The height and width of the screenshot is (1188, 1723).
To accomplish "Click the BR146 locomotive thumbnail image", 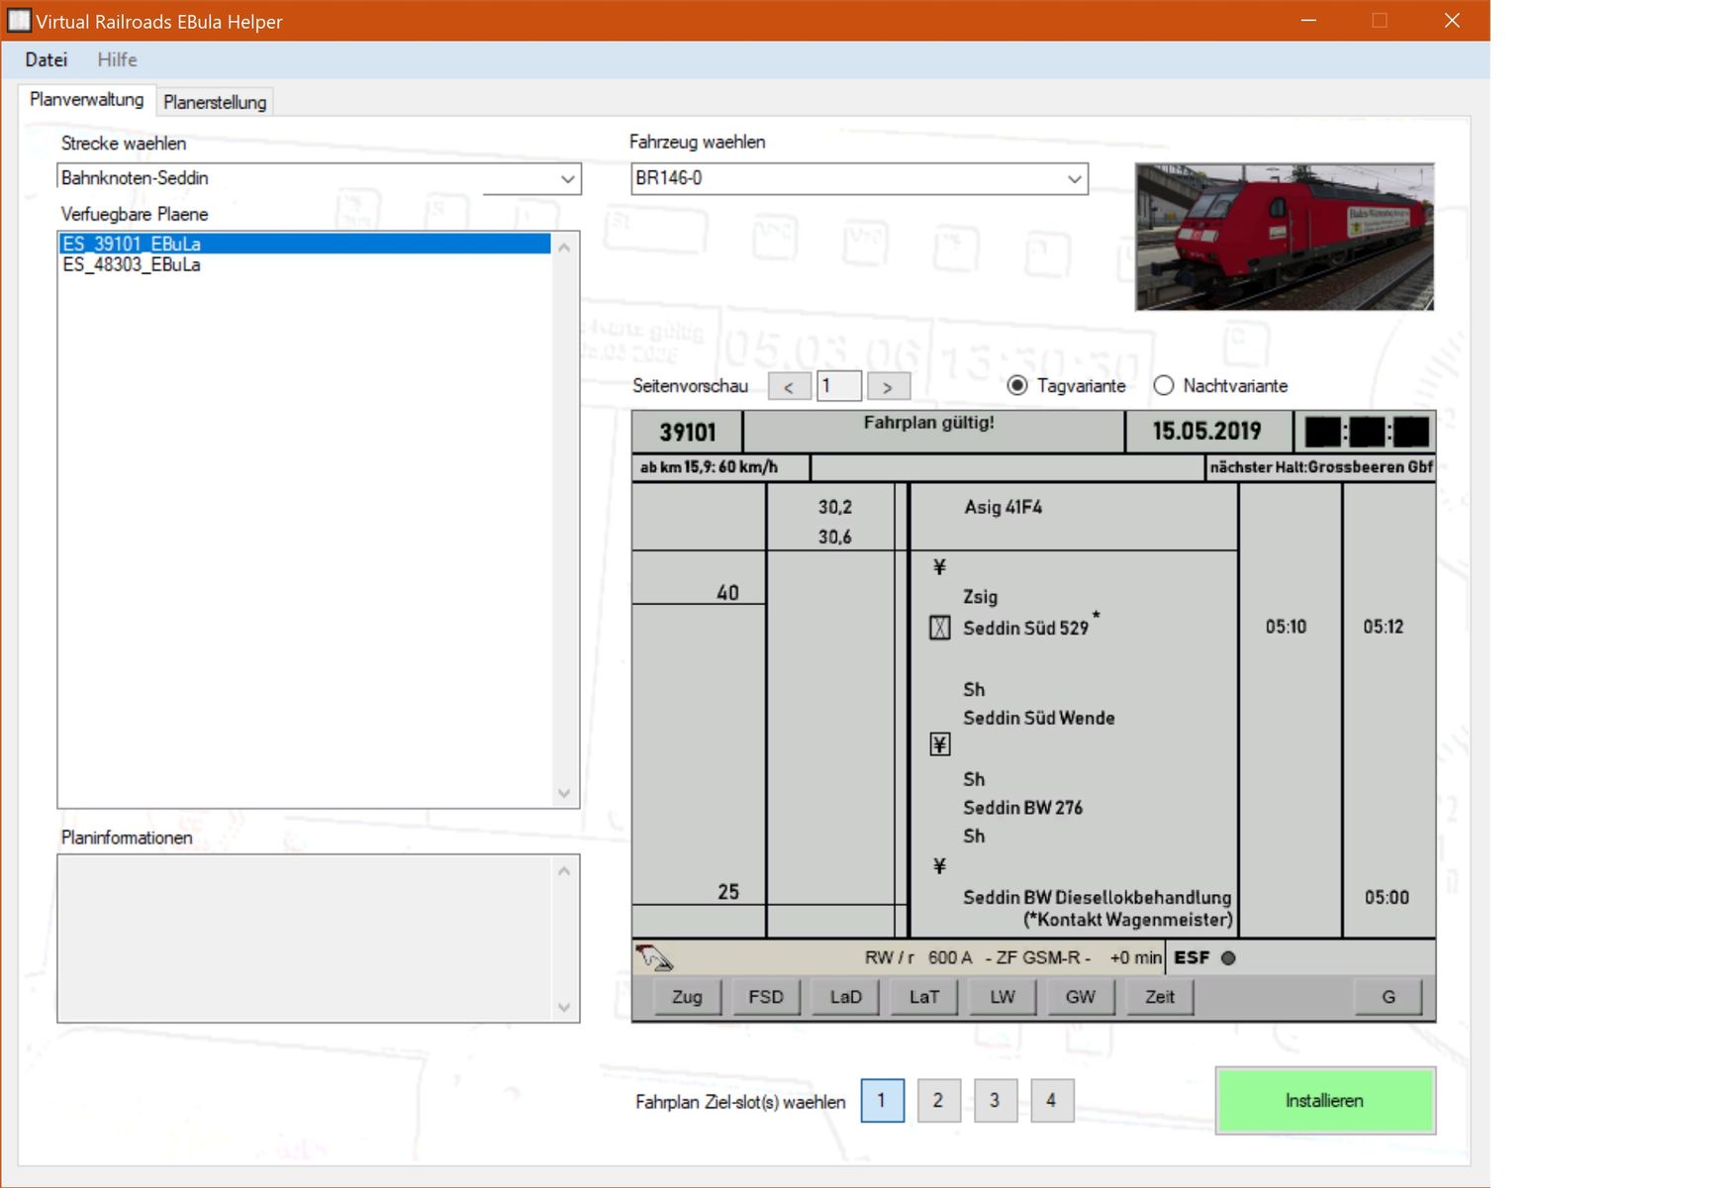I will pyautogui.click(x=1284, y=238).
